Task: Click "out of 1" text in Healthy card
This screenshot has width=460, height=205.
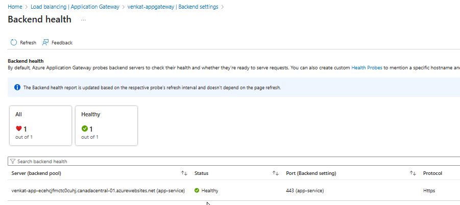Action: tap(90, 137)
